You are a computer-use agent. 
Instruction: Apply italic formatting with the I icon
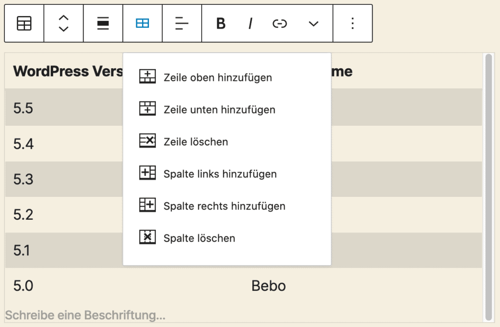click(250, 23)
